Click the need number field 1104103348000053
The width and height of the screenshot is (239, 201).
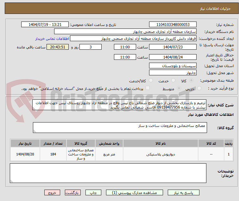click(173, 25)
